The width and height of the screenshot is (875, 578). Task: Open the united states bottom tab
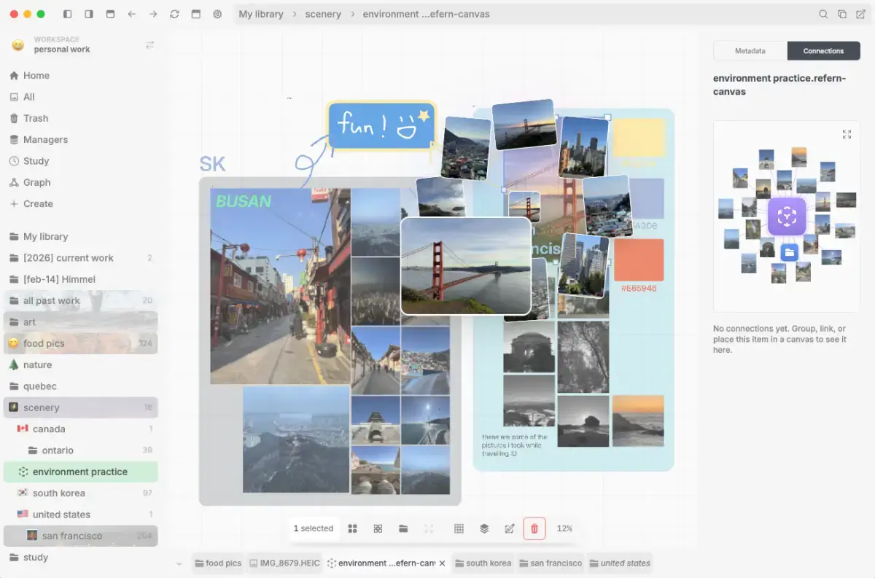pyautogui.click(x=620, y=563)
